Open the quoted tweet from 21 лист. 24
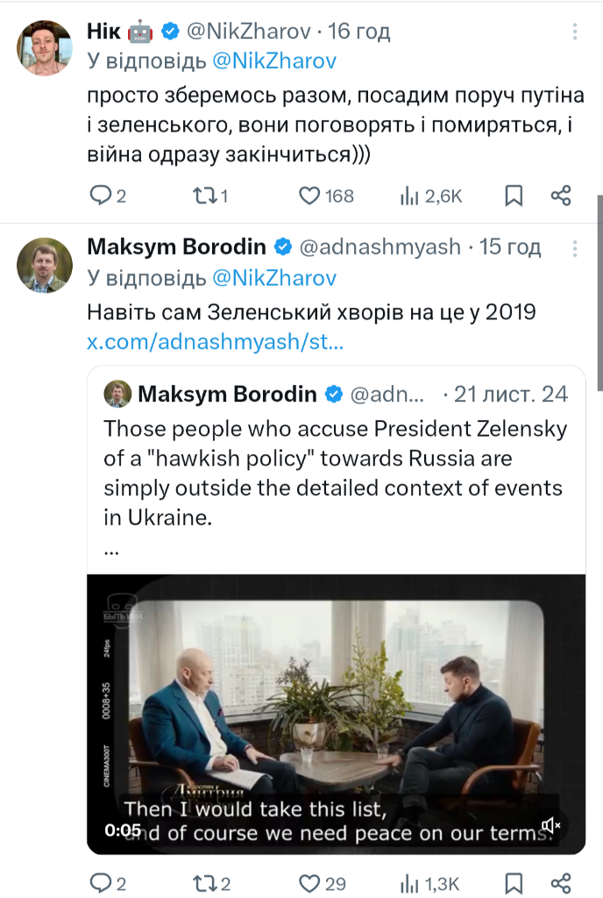Viewport: 603px width, 898px height. [x=333, y=474]
